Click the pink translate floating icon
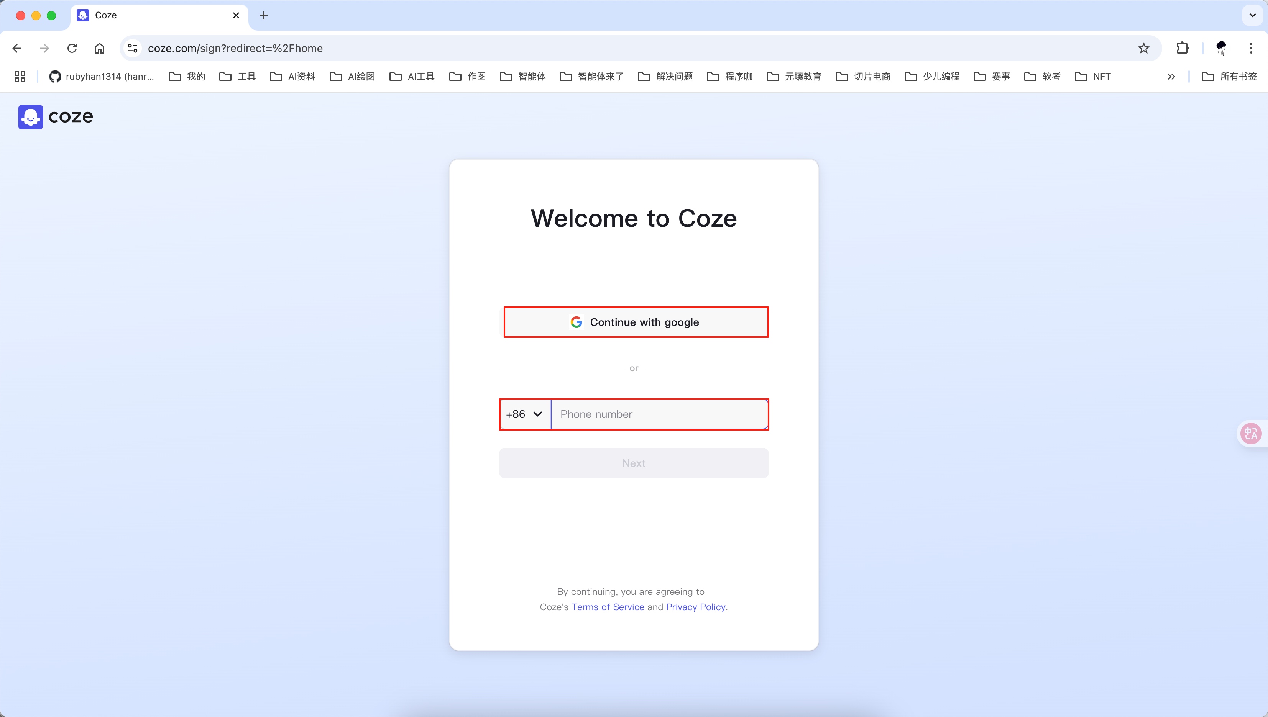This screenshot has height=717, width=1268. pyautogui.click(x=1250, y=433)
